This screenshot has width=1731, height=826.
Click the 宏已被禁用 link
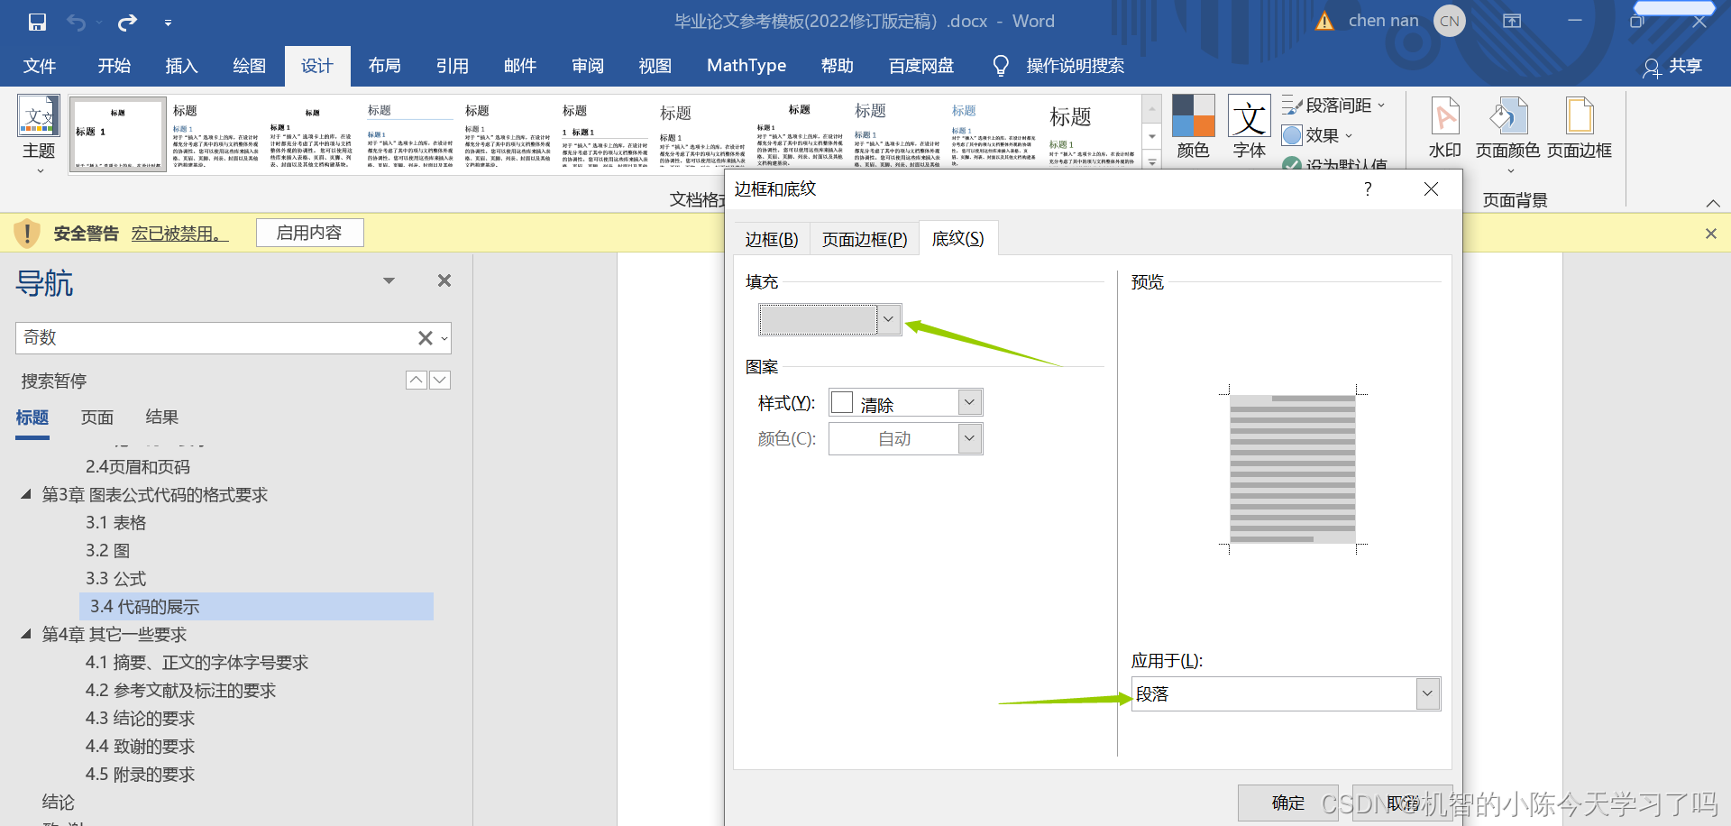[179, 234]
